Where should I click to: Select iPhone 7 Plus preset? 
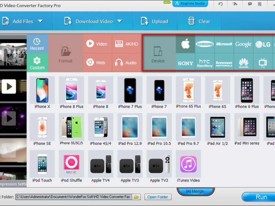coord(130,93)
